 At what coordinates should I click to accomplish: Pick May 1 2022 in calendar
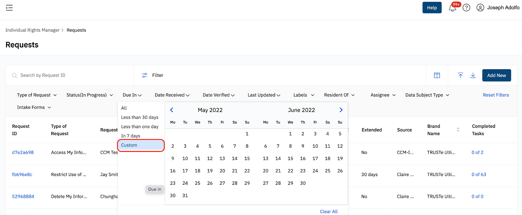tap(247, 134)
